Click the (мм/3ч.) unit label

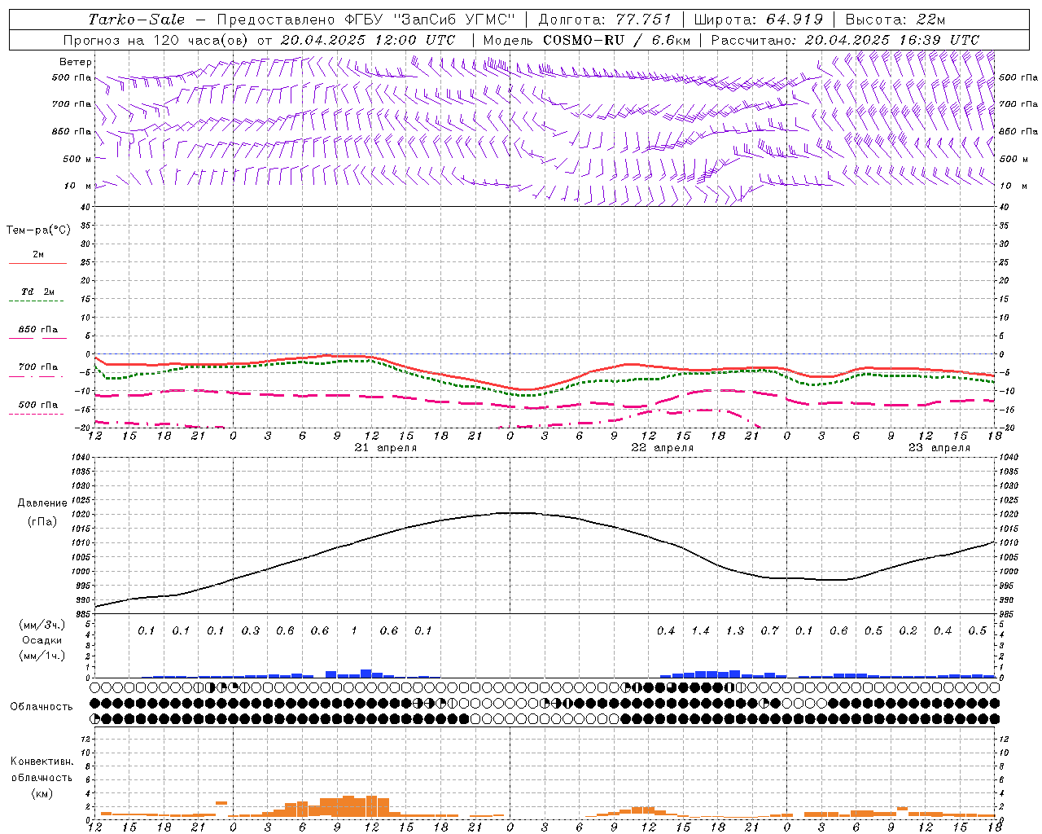[42, 625]
